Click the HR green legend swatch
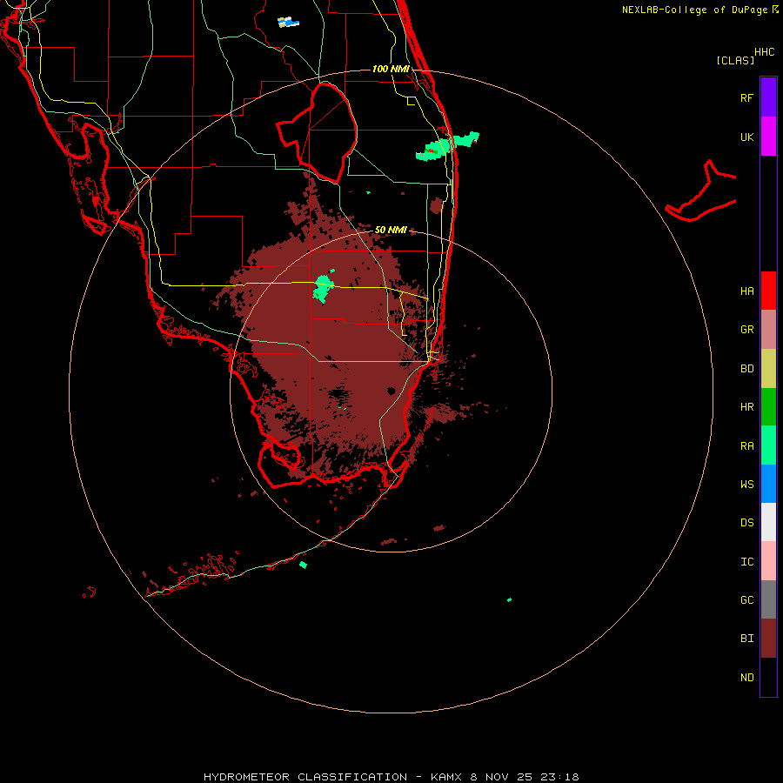Image resolution: width=783 pixels, height=783 pixels. pyautogui.click(x=768, y=407)
